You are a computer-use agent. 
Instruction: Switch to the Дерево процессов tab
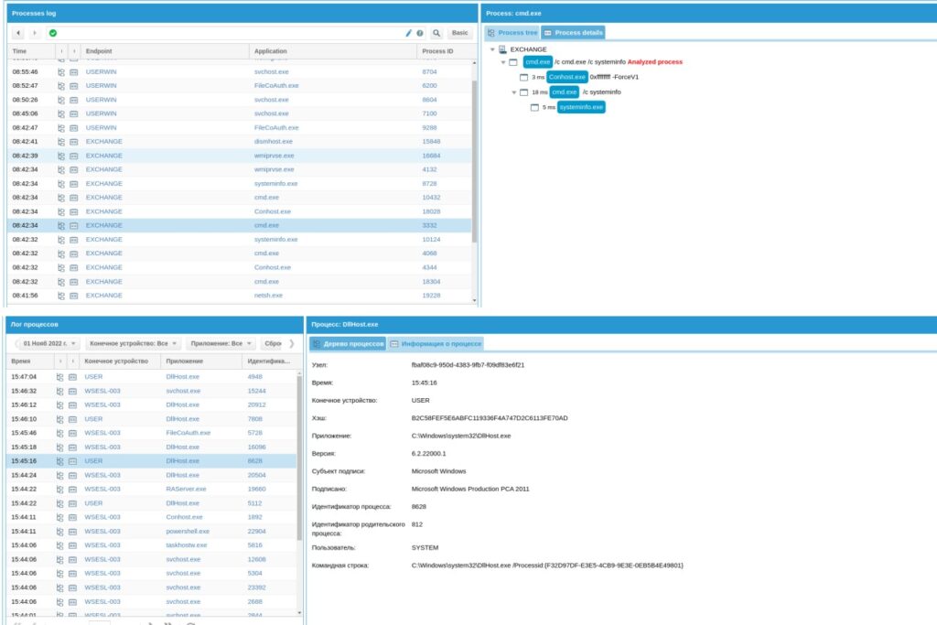[x=348, y=344]
